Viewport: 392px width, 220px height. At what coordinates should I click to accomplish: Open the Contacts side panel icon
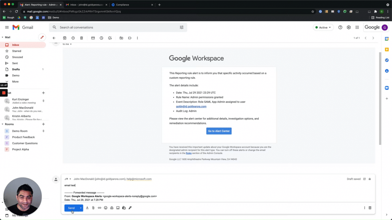coord(387,71)
